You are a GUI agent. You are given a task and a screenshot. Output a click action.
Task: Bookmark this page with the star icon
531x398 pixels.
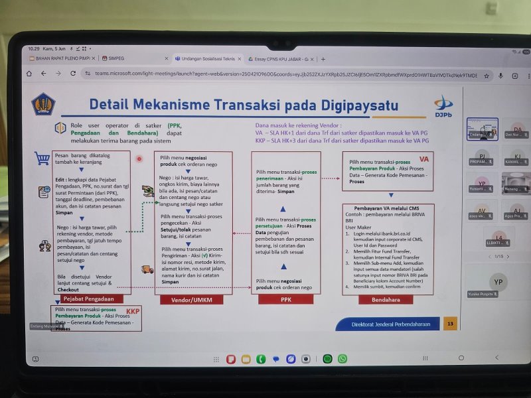(487, 76)
